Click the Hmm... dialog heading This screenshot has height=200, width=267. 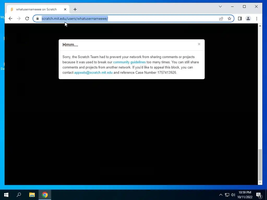(x=70, y=45)
